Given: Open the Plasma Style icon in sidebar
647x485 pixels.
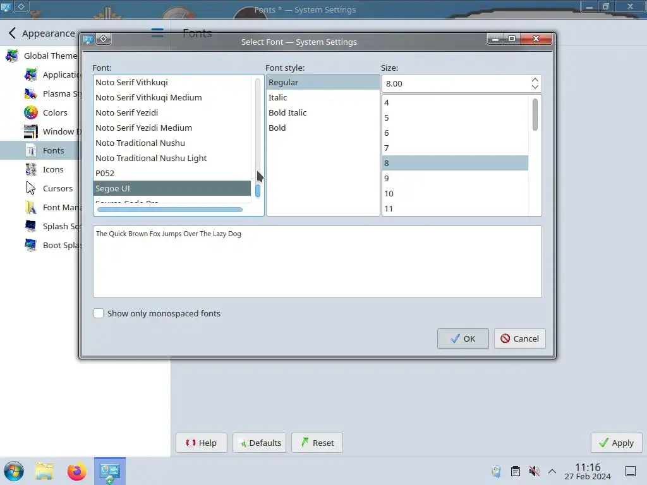Looking at the screenshot, I should point(30,93).
